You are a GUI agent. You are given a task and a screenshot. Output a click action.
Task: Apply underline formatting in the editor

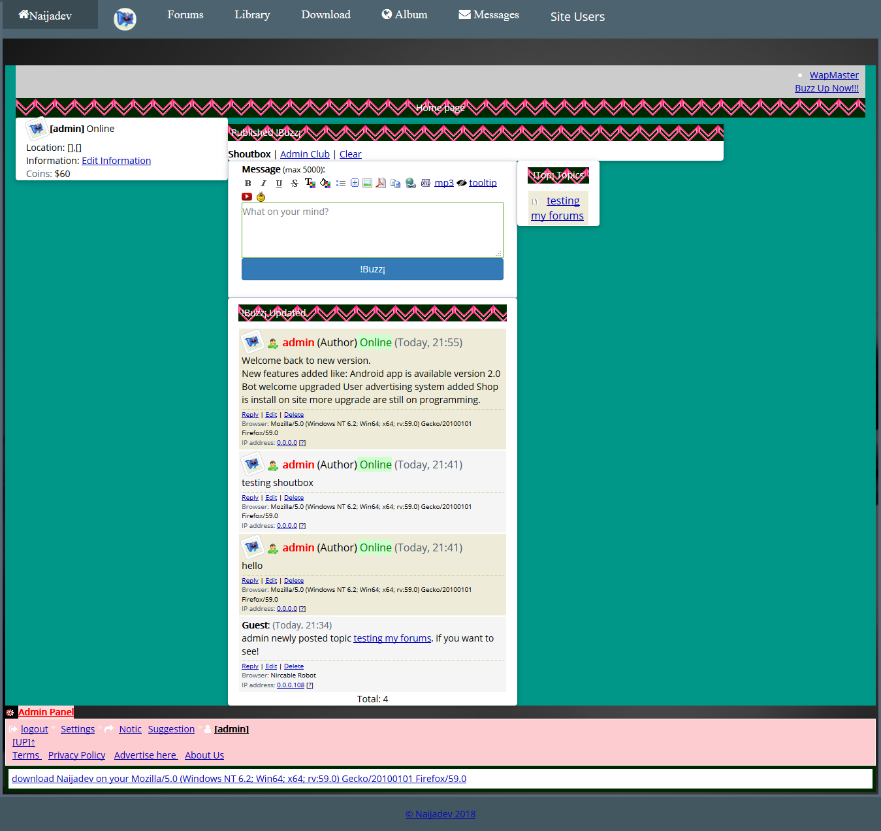pos(279,184)
